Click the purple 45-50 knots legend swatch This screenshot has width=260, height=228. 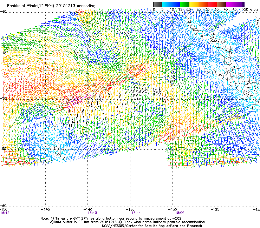[x=240, y=4]
